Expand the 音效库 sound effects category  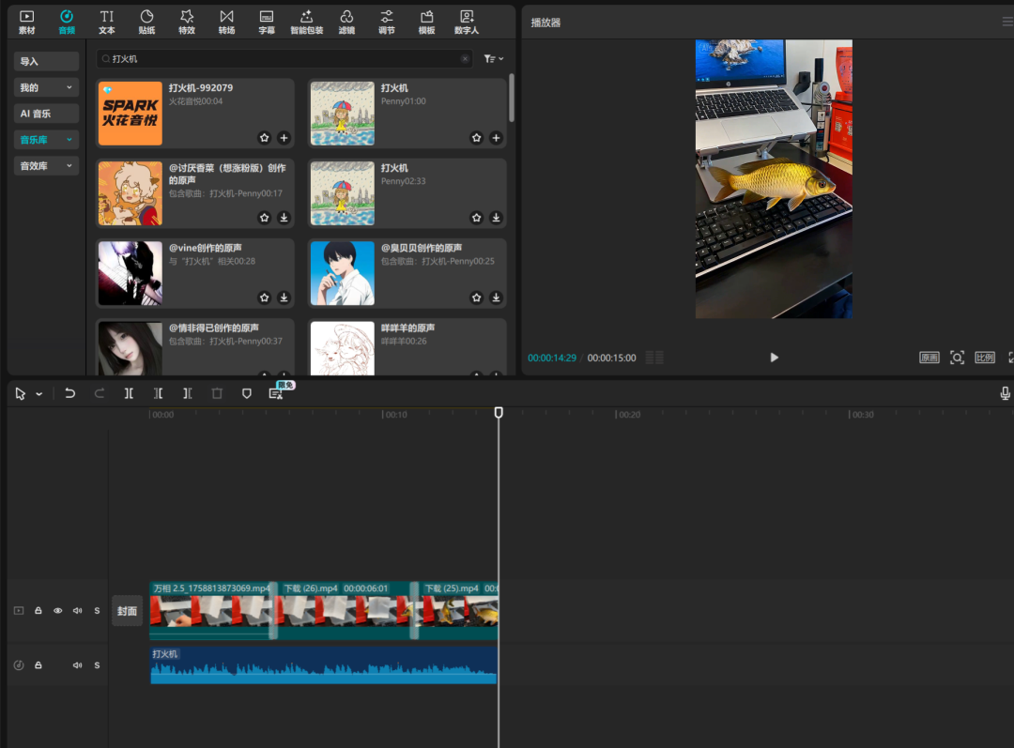tap(46, 166)
